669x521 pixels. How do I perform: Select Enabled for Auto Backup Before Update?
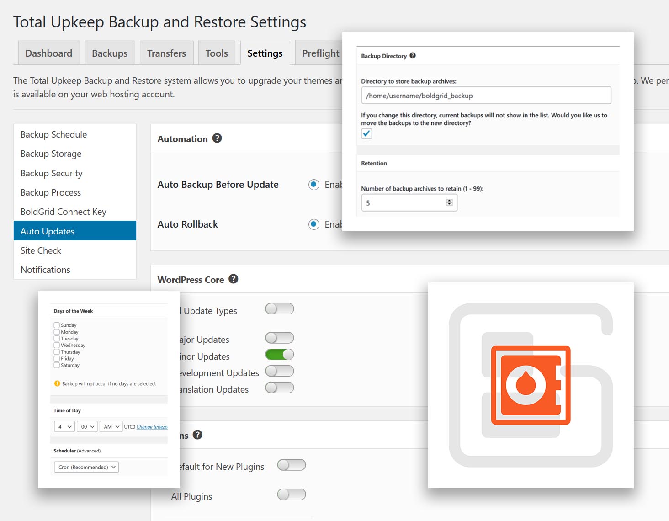[314, 185]
